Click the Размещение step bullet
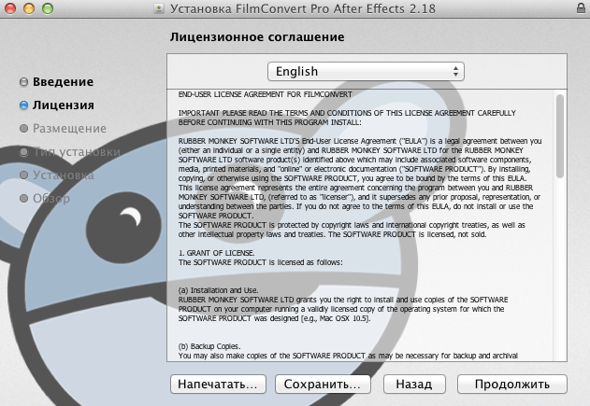 23,129
